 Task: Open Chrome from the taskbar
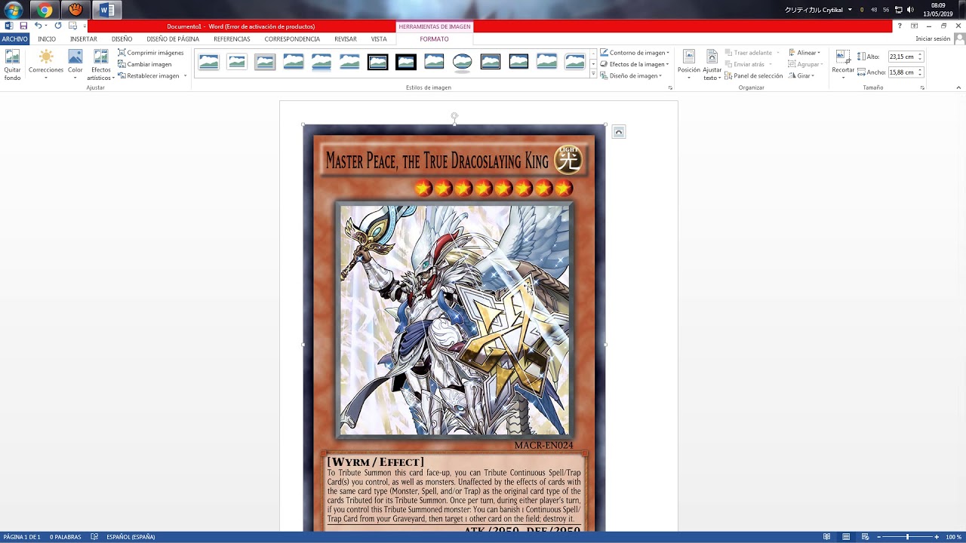(x=45, y=10)
